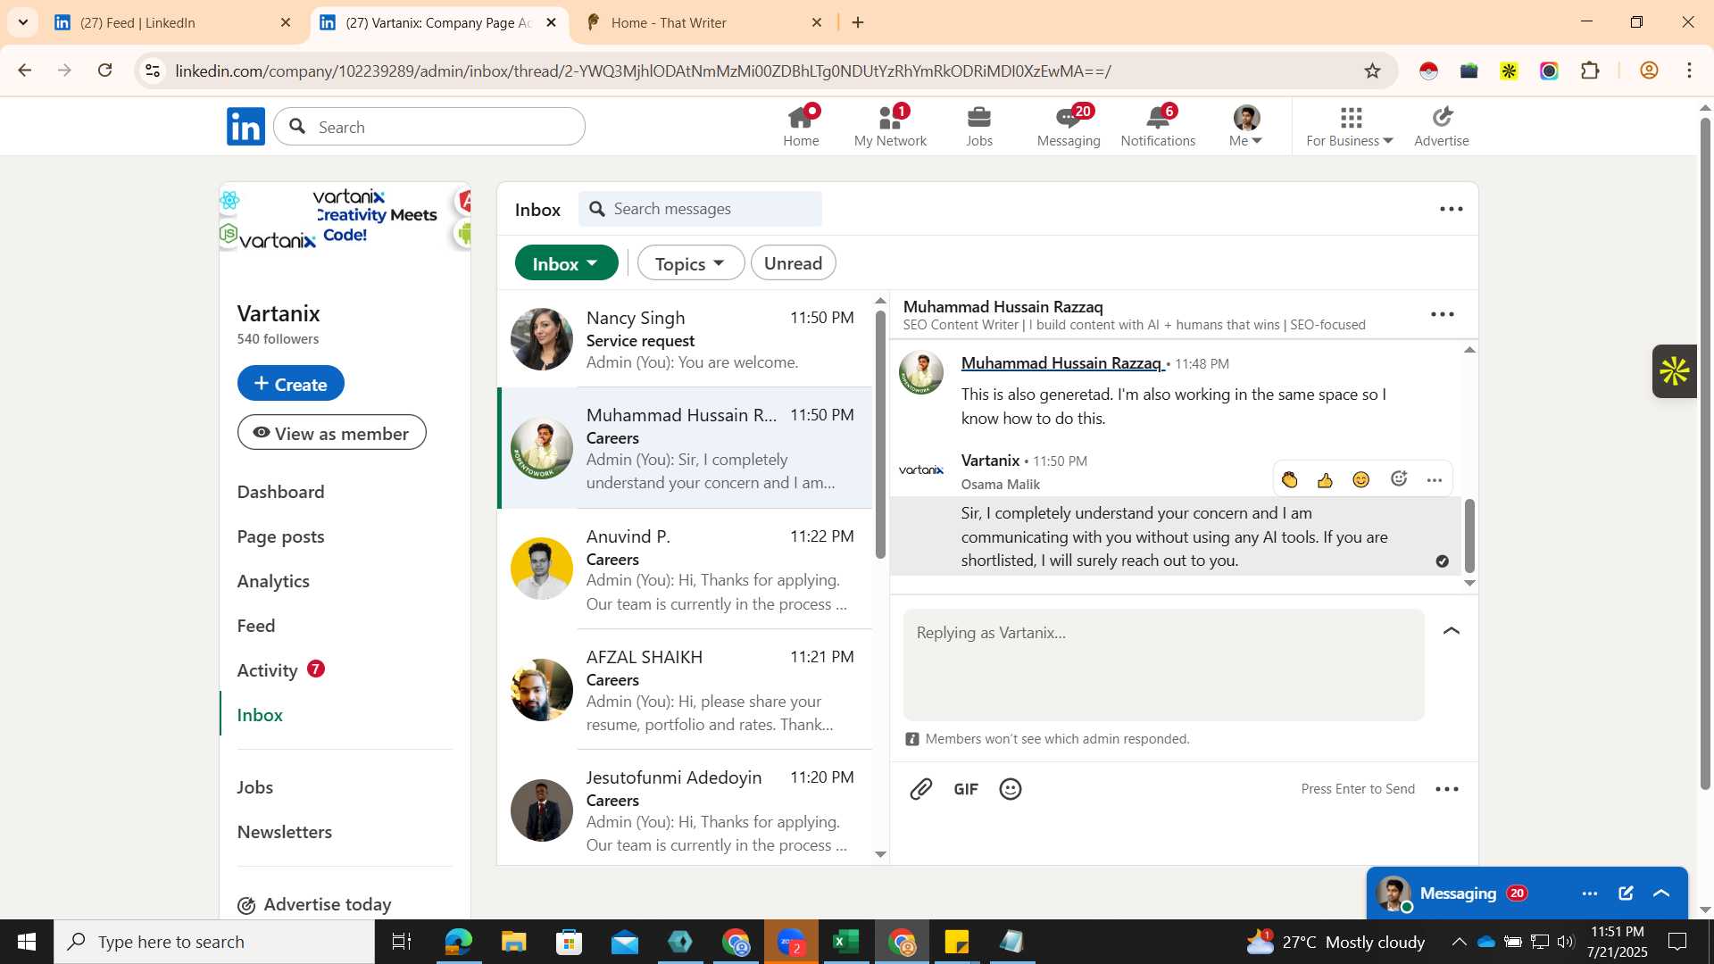Click Windows taskbar search box
The height and width of the screenshot is (964, 1714).
[214, 942]
